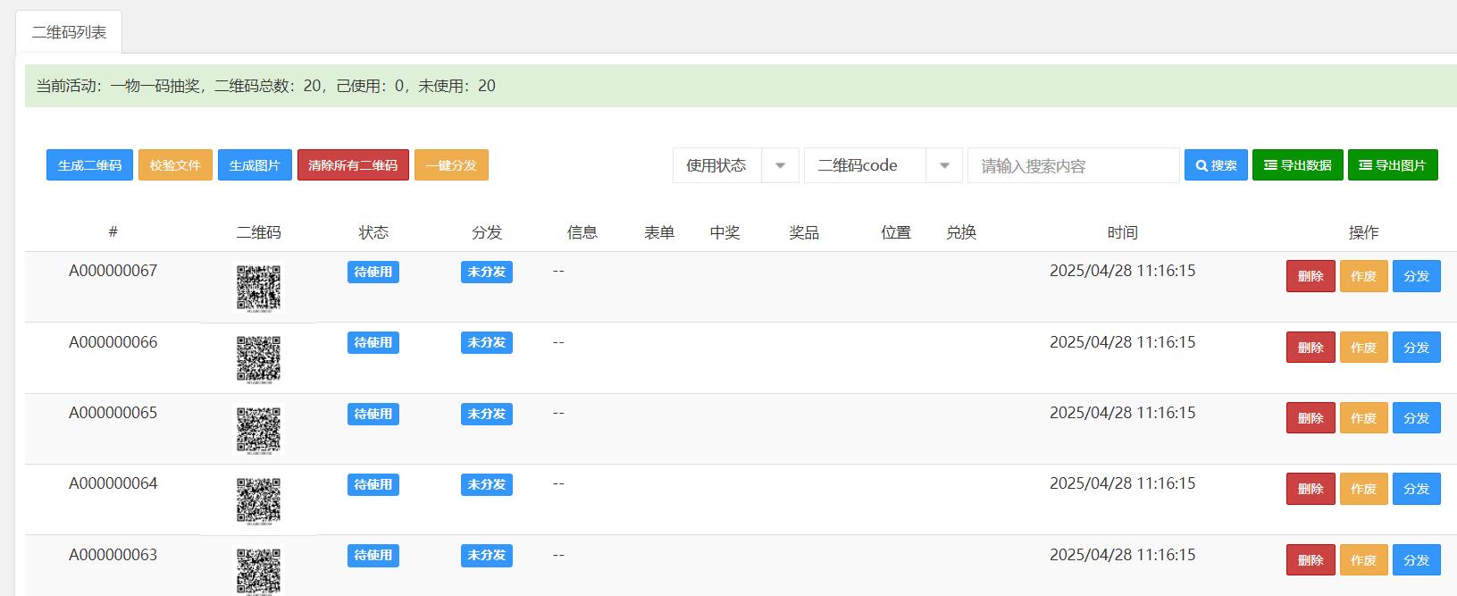This screenshot has height=596, width=1457.
Task: Click the 二维码 column header
Action: point(258,232)
